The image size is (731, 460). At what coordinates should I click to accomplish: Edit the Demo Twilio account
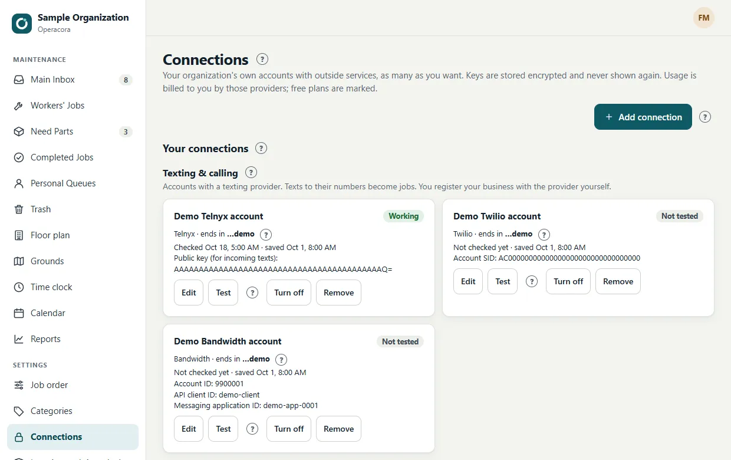pos(468,281)
